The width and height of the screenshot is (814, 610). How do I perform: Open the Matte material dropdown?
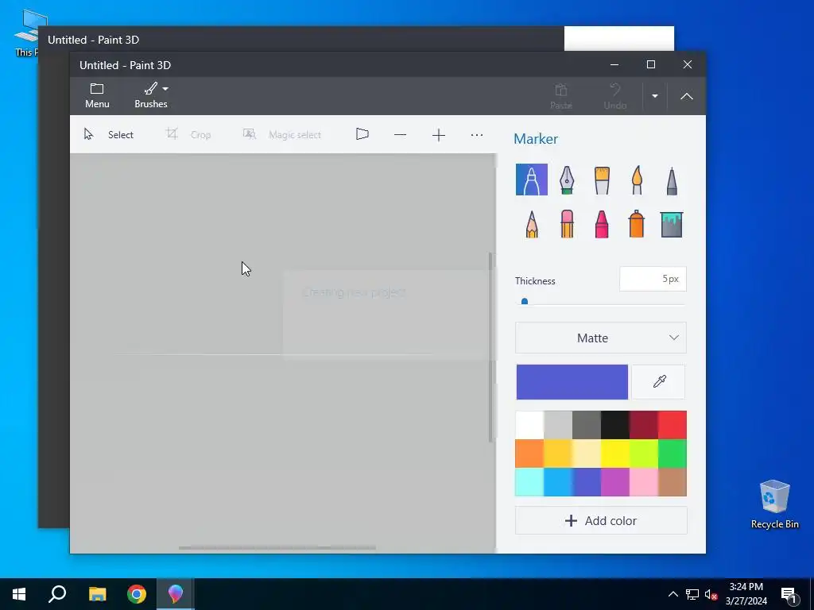click(x=601, y=338)
